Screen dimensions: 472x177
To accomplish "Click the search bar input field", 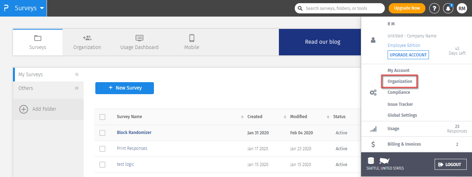I will point(340,8).
